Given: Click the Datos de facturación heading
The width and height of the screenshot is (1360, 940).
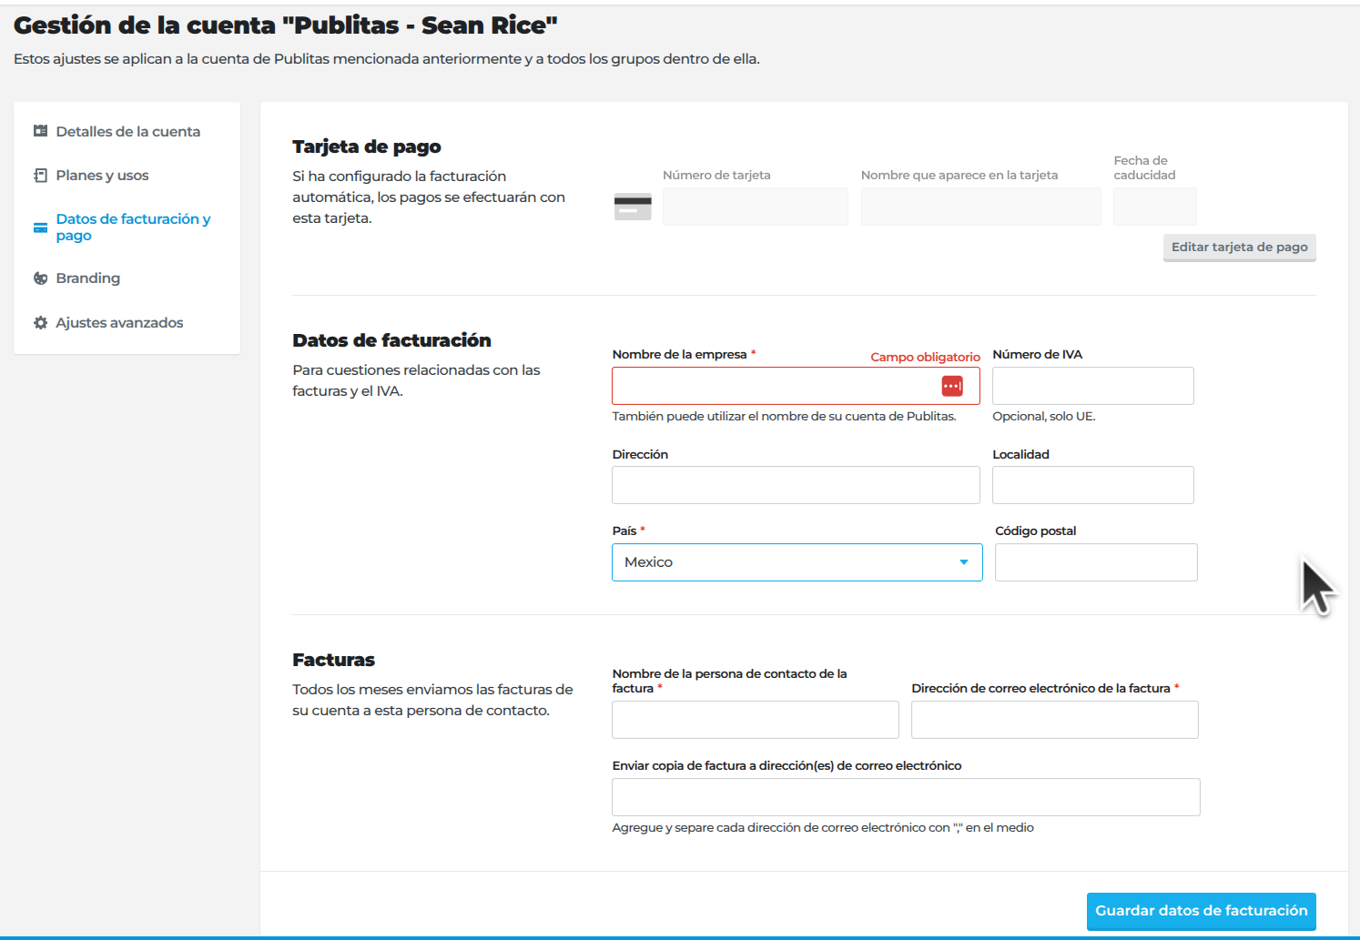Looking at the screenshot, I should tap(391, 340).
